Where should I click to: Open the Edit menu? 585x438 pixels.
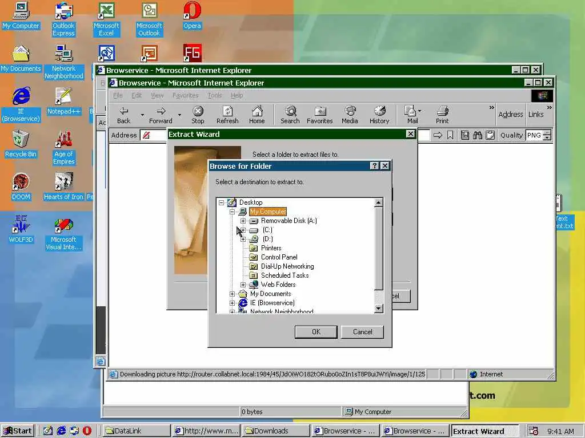pyautogui.click(x=137, y=96)
